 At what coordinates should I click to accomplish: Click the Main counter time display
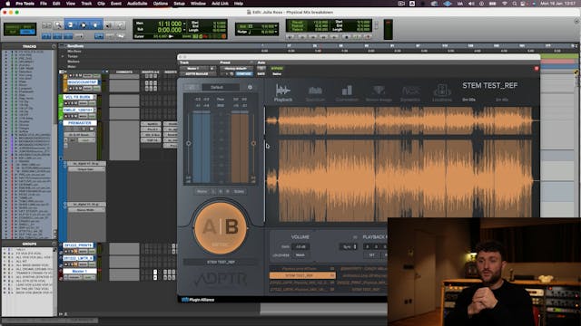pyautogui.click(x=170, y=24)
